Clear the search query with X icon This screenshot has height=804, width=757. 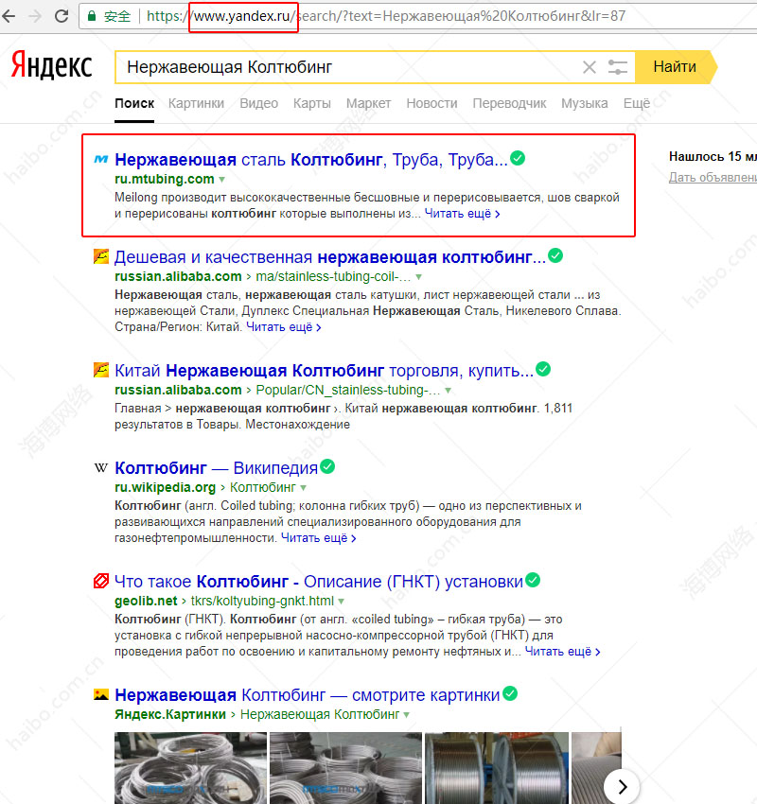[590, 67]
